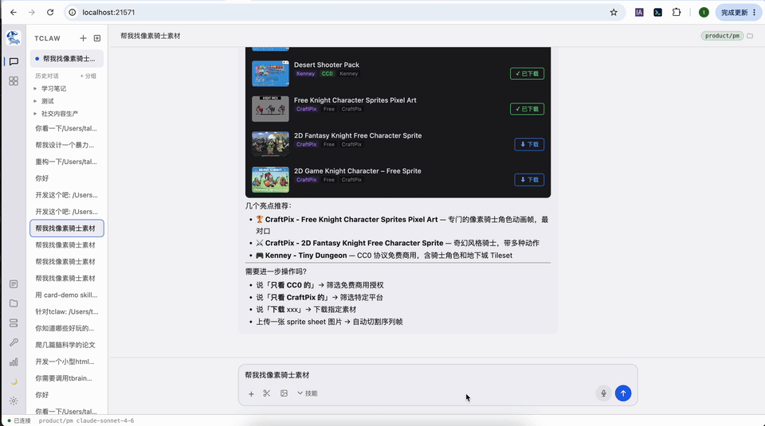
Task: Open the folder icon in left rail
Action: pyautogui.click(x=14, y=303)
